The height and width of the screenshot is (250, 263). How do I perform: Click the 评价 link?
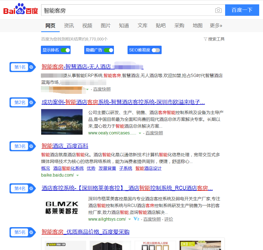click(x=169, y=219)
